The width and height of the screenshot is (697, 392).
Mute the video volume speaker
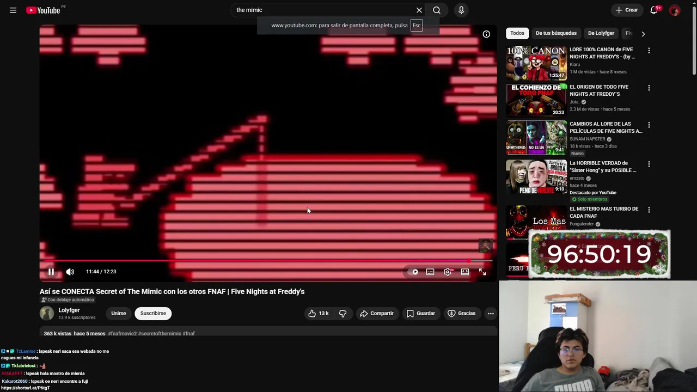point(70,272)
